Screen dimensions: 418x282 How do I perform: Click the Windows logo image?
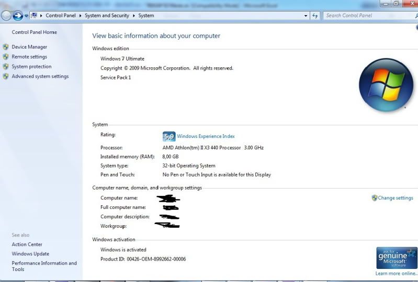[x=386, y=85]
